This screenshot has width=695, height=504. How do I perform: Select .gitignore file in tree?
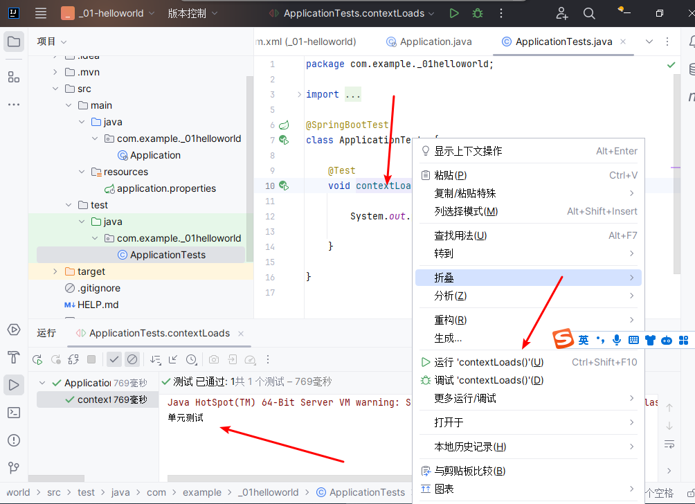pyautogui.click(x=92, y=288)
